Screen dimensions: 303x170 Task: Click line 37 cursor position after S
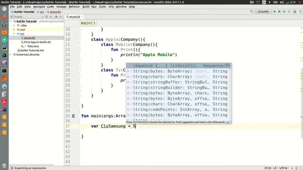136,126
